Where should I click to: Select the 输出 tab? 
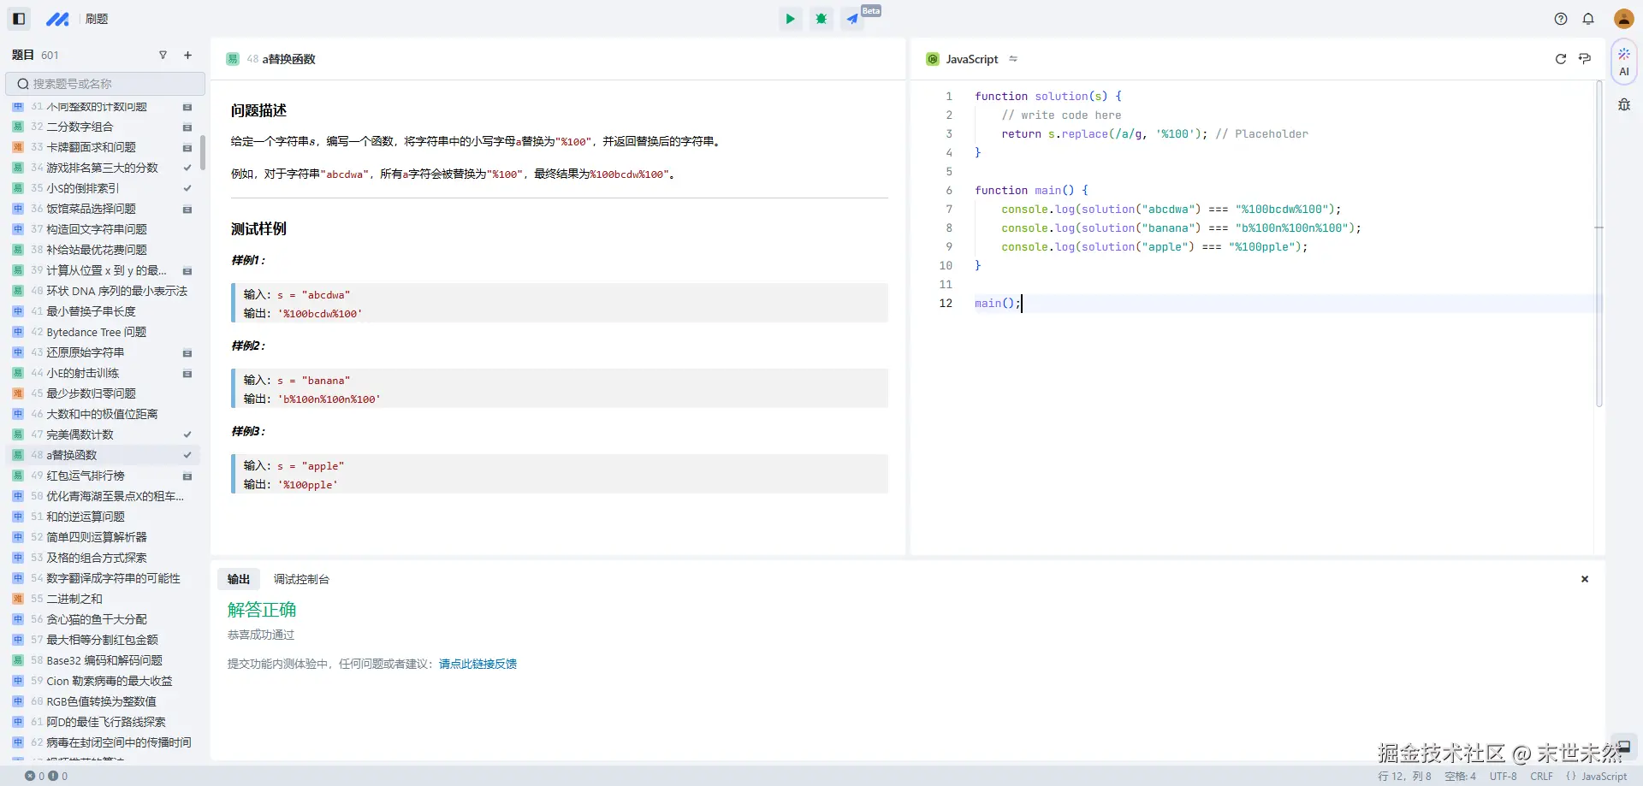point(239,579)
